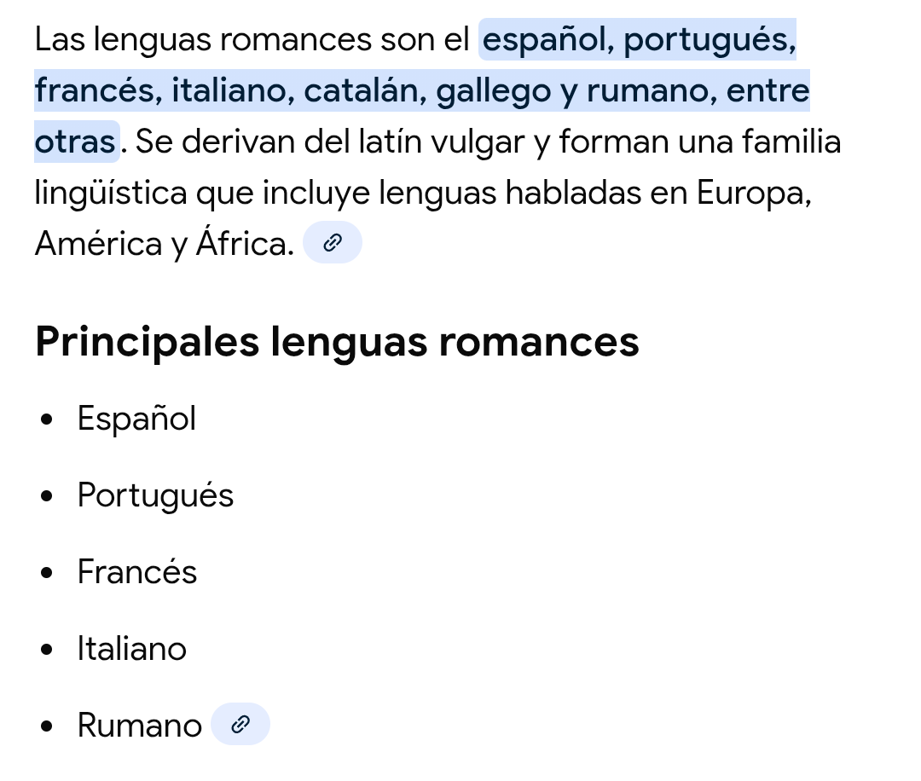This screenshot has height=781, width=921.
Task: Click the bullet point next to Español
Action: tap(48, 419)
